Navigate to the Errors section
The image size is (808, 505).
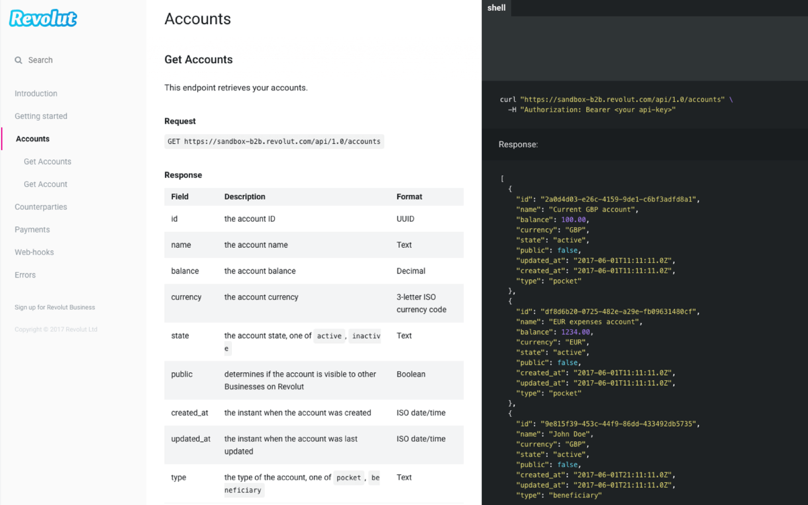(x=25, y=275)
